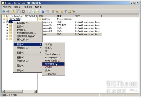Click the clipboard toolbar icon
Image resolution: width=141 pixels, height=97 pixels.
(x=23, y=11)
